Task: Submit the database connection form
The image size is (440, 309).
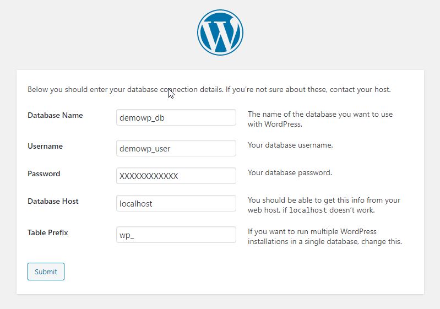Action: point(46,272)
